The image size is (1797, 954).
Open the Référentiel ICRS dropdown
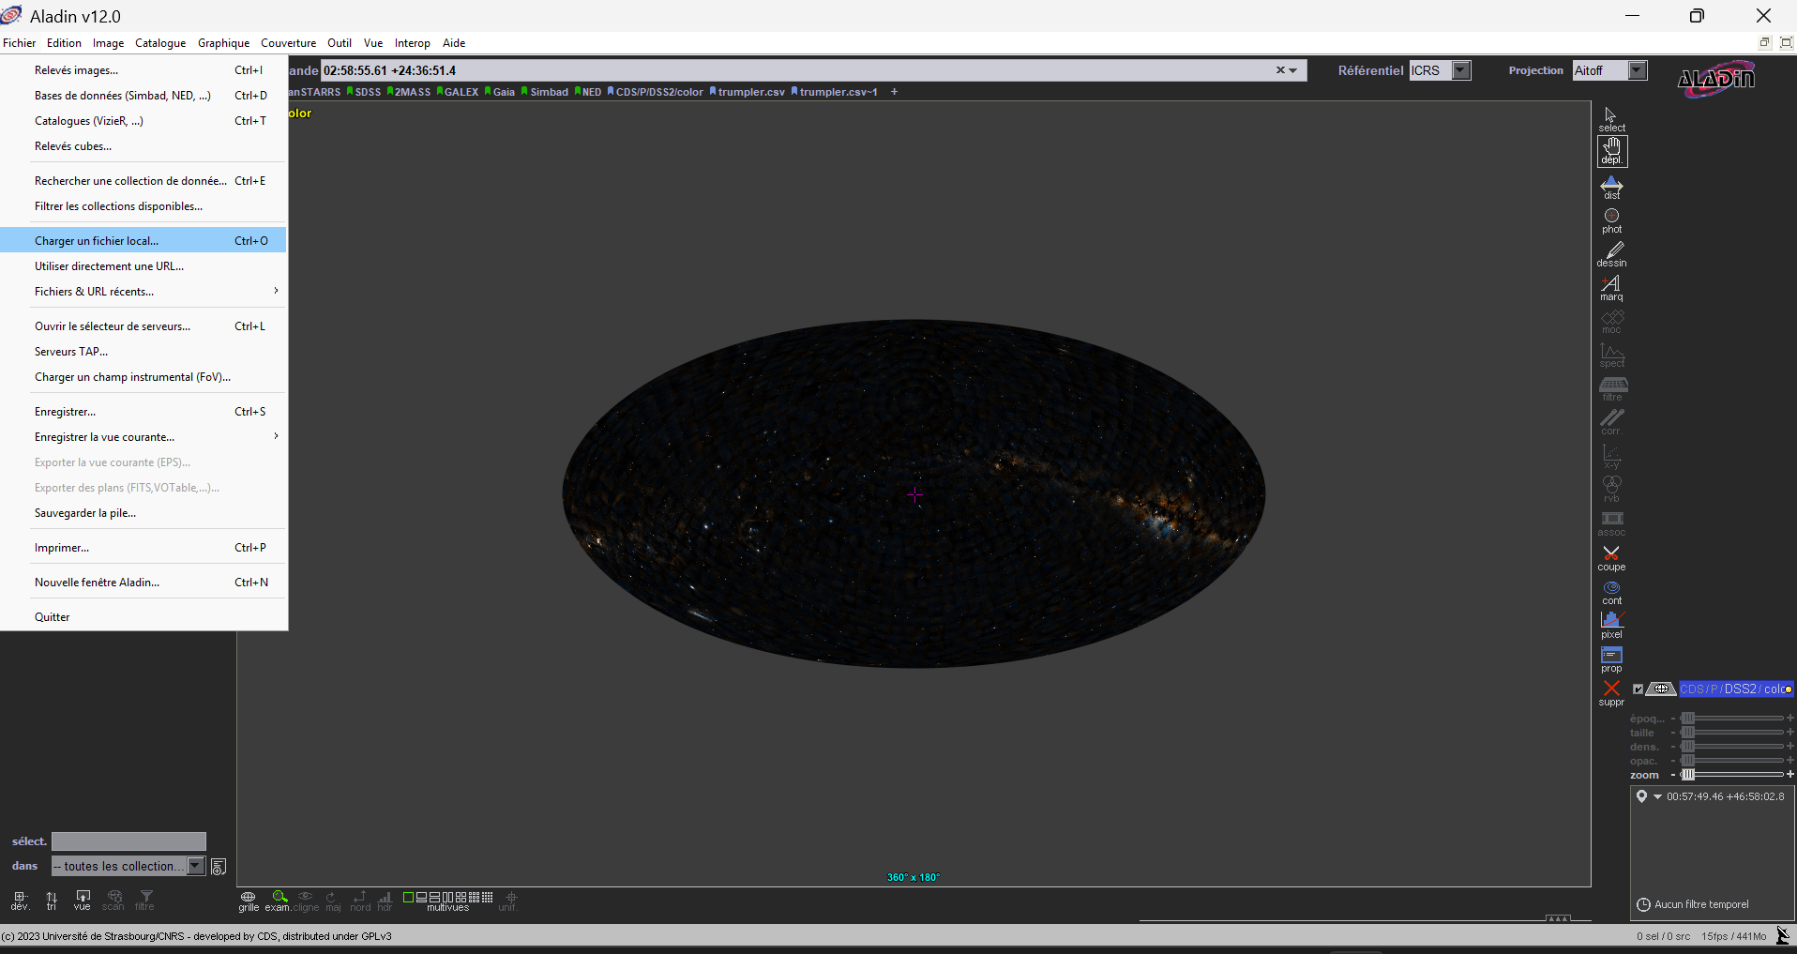(x=1461, y=70)
